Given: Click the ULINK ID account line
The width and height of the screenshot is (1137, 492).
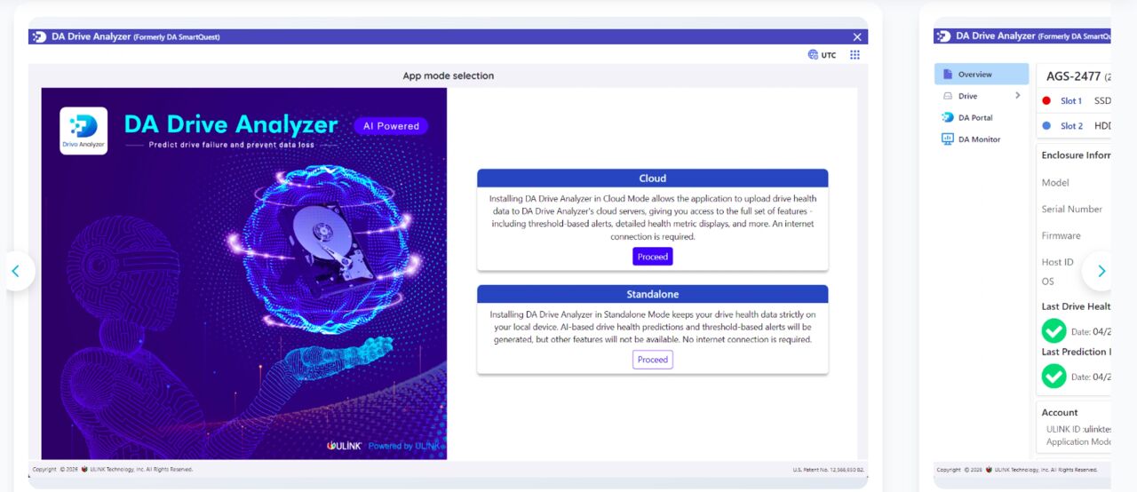Looking at the screenshot, I should [1078, 430].
